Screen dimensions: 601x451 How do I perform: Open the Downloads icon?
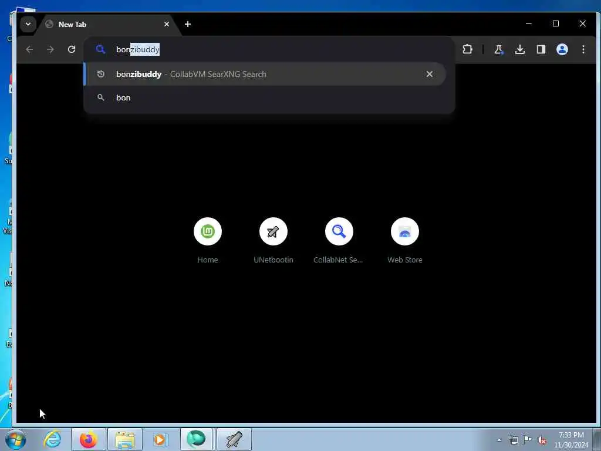520,49
